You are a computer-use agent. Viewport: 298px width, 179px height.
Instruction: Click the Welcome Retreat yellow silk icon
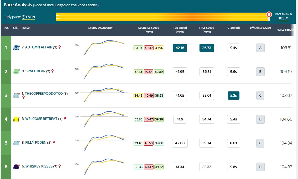point(16,119)
